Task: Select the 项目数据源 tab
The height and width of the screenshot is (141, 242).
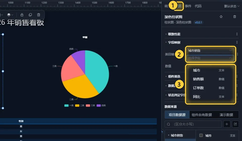Action: [x=177, y=115]
